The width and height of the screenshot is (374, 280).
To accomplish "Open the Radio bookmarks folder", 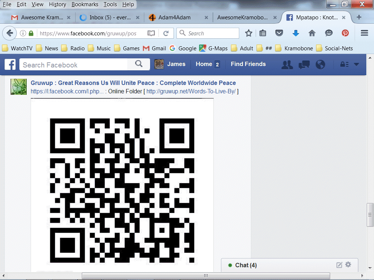I will 73,48.
